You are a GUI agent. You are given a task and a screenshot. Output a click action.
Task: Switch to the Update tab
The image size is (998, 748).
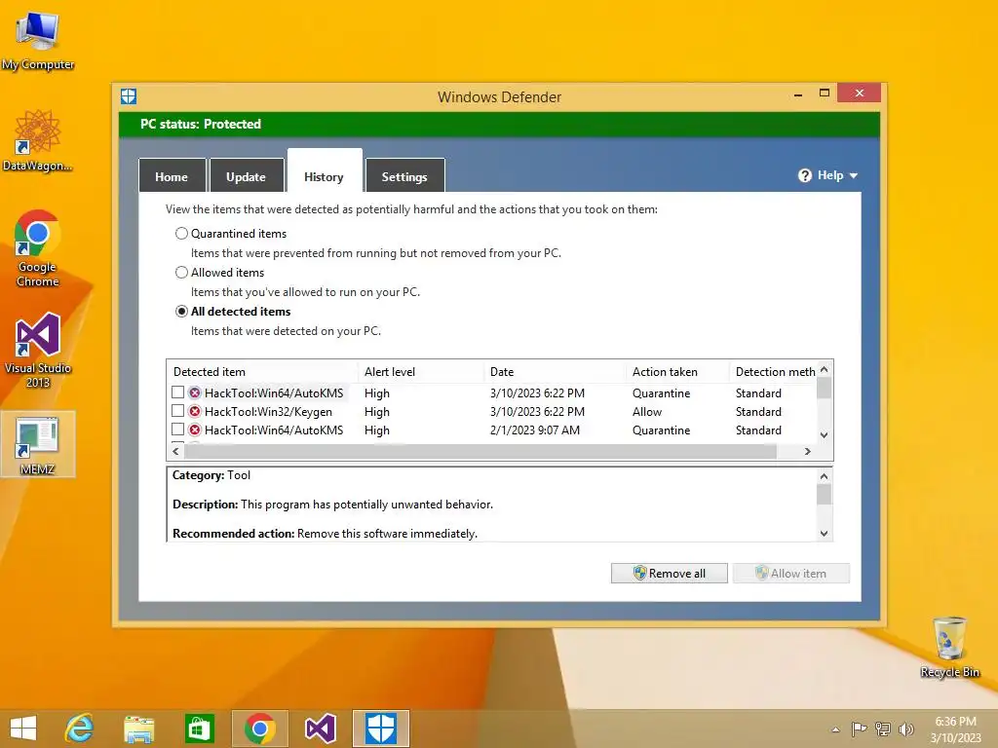click(247, 176)
